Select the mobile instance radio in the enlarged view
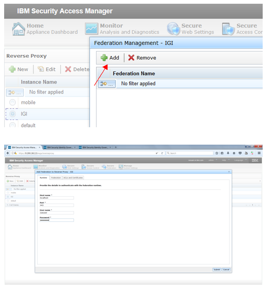Image resolution: width=266 pixels, height=286 pixels. [12, 102]
